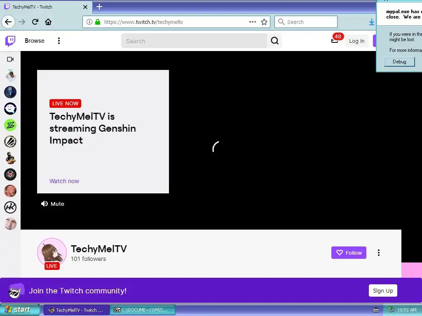This screenshot has width=422, height=316.
Task: Click the Watch now link
Action: pyautogui.click(x=64, y=181)
